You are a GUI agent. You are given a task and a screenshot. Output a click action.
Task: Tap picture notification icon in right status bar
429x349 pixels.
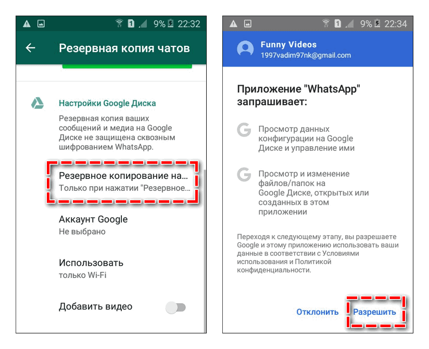[248, 24]
